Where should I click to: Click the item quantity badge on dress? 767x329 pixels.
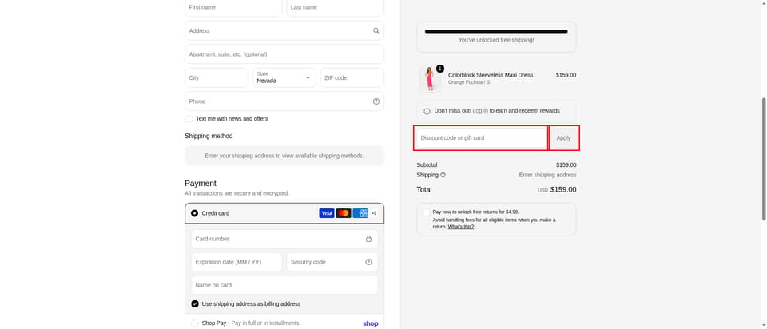[439, 69]
